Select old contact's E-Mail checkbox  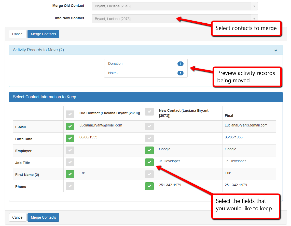(70, 126)
